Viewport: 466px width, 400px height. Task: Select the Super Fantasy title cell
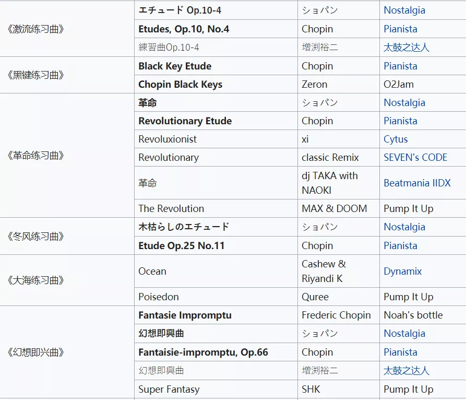coord(216,389)
